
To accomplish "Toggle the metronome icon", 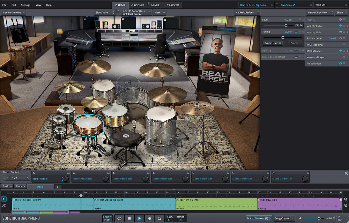I will (159, 218).
